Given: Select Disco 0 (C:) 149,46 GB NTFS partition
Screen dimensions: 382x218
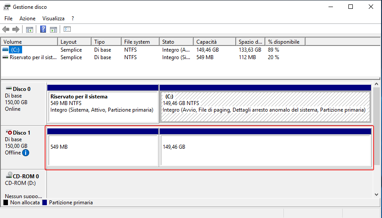Looking at the screenshot, I should [265, 106].
